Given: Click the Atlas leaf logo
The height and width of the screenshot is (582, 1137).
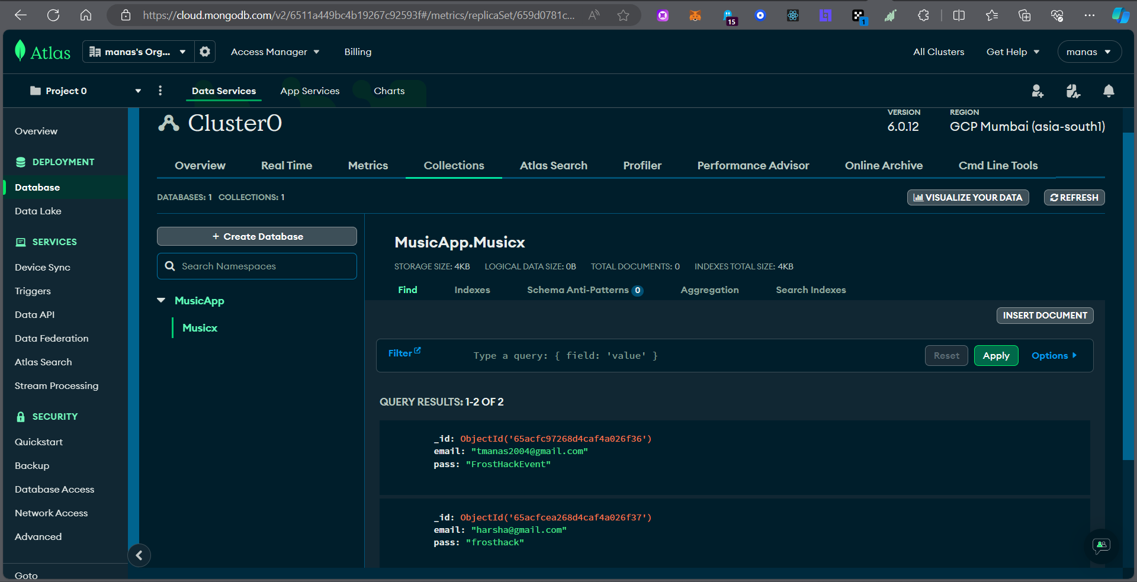Looking at the screenshot, I should click(x=21, y=52).
